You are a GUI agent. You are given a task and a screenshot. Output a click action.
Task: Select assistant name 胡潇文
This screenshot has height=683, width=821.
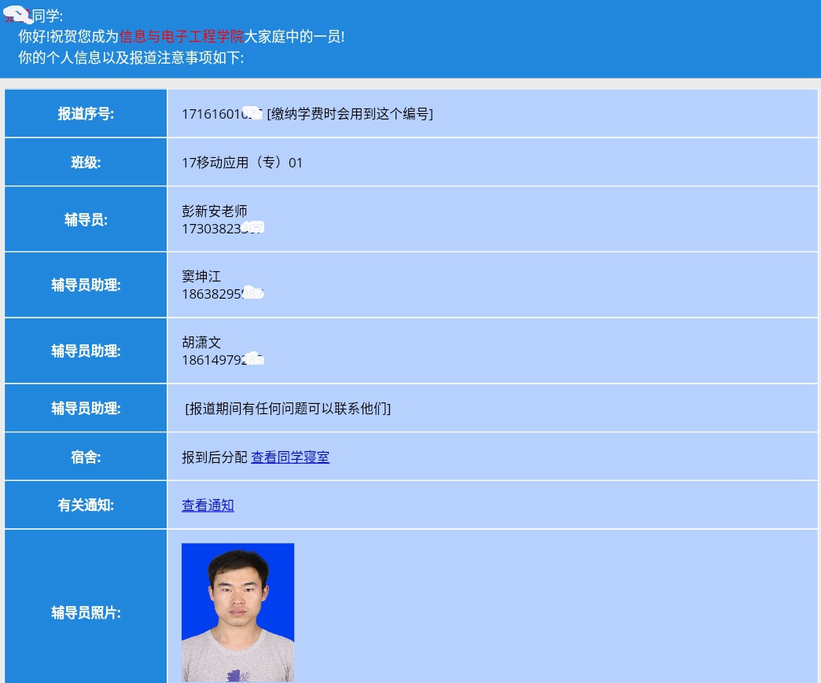pyautogui.click(x=201, y=342)
